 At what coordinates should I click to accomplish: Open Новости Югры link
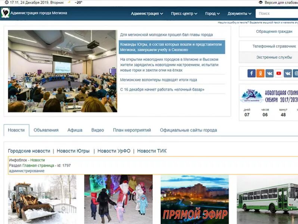[73, 151]
